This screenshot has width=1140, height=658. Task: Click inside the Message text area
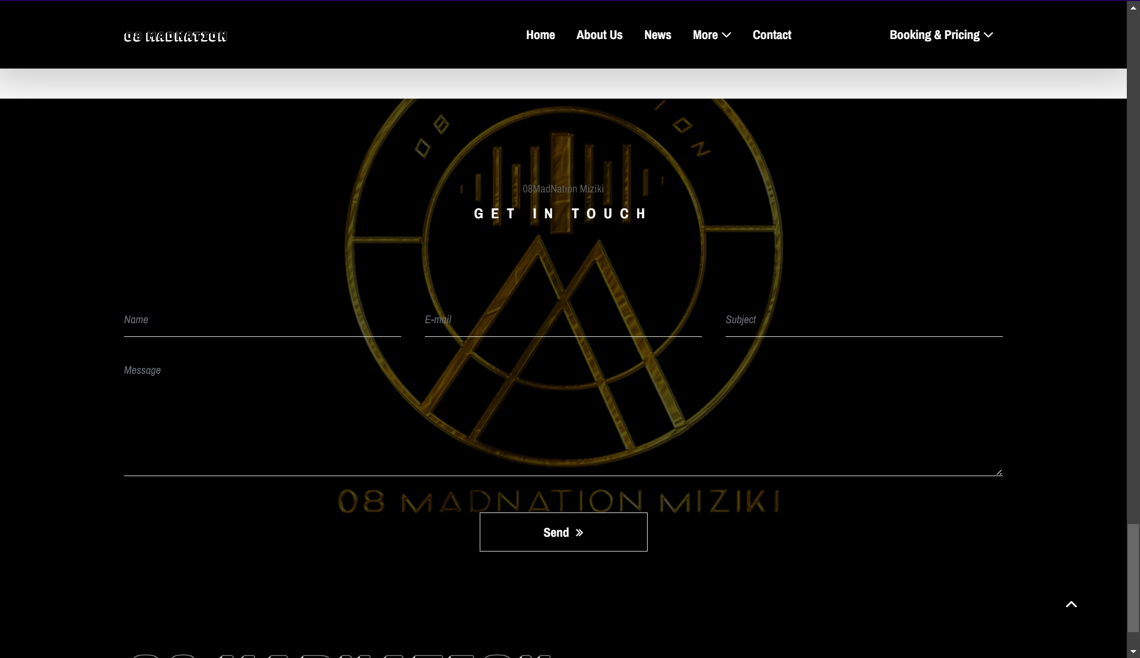pos(563,417)
